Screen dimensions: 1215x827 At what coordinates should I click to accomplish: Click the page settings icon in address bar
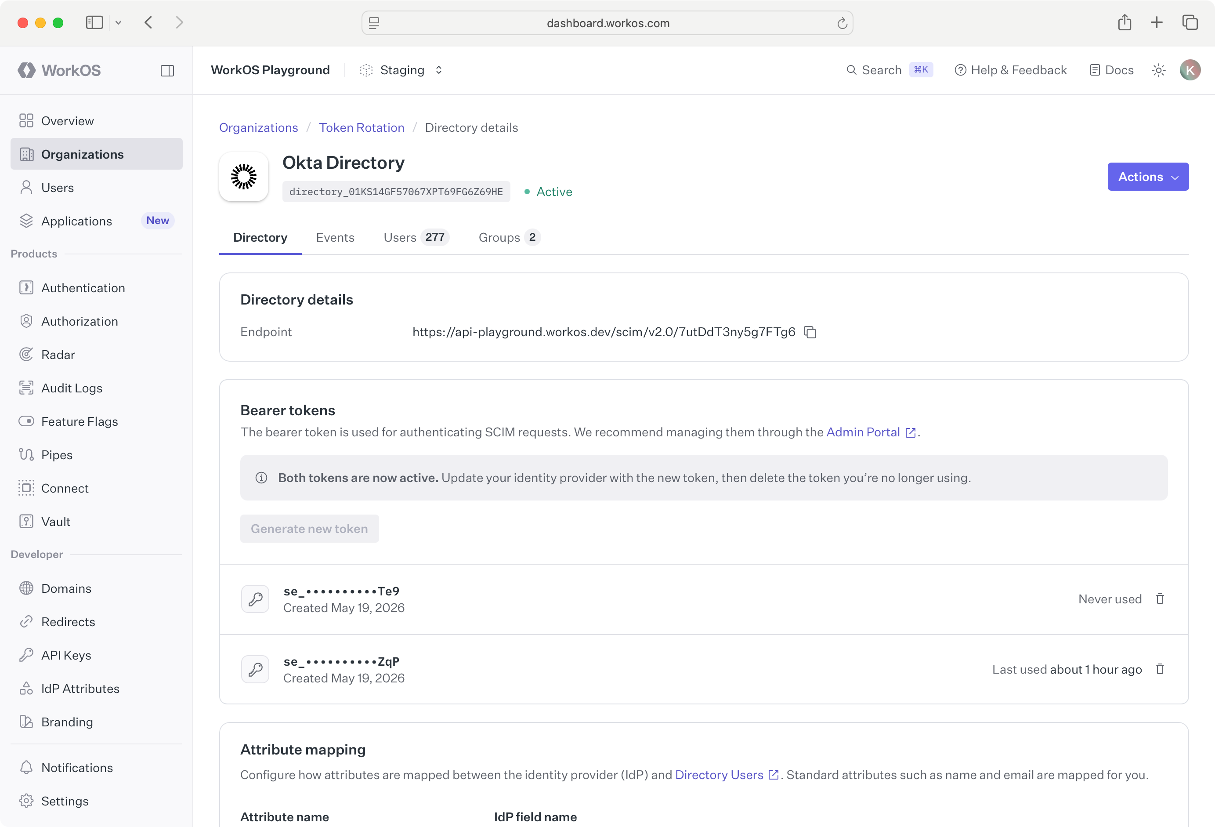point(374,23)
